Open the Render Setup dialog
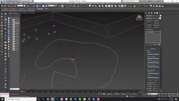 point(119,6)
